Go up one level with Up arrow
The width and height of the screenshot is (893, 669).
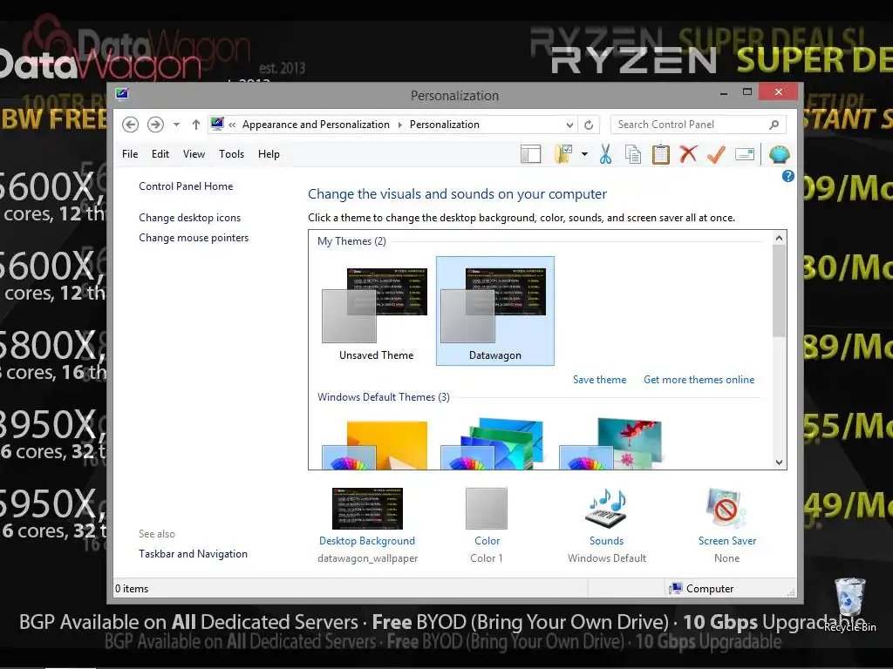pyautogui.click(x=196, y=125)
